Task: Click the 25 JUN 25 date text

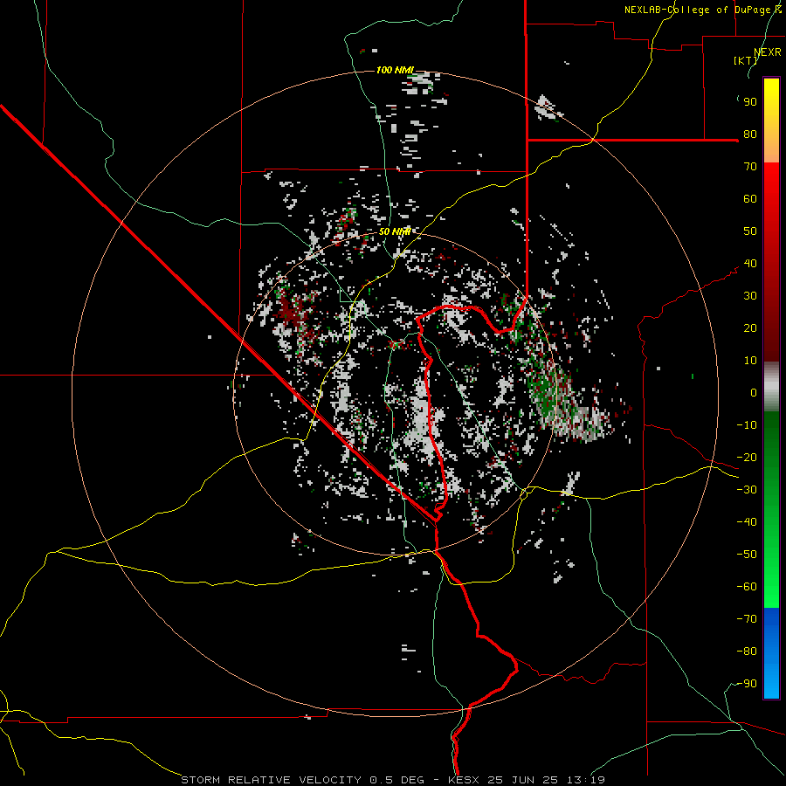Action: click(x=523, y=780)
